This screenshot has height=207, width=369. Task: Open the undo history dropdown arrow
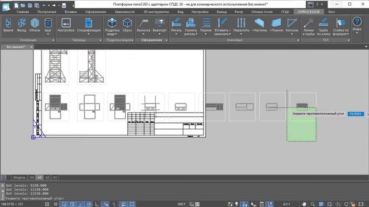[x=48, y=5]
